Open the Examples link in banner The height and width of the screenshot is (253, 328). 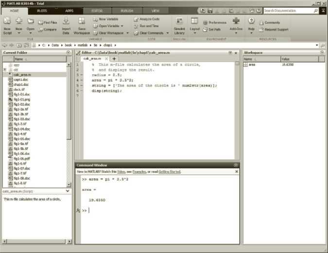(139, 172)
